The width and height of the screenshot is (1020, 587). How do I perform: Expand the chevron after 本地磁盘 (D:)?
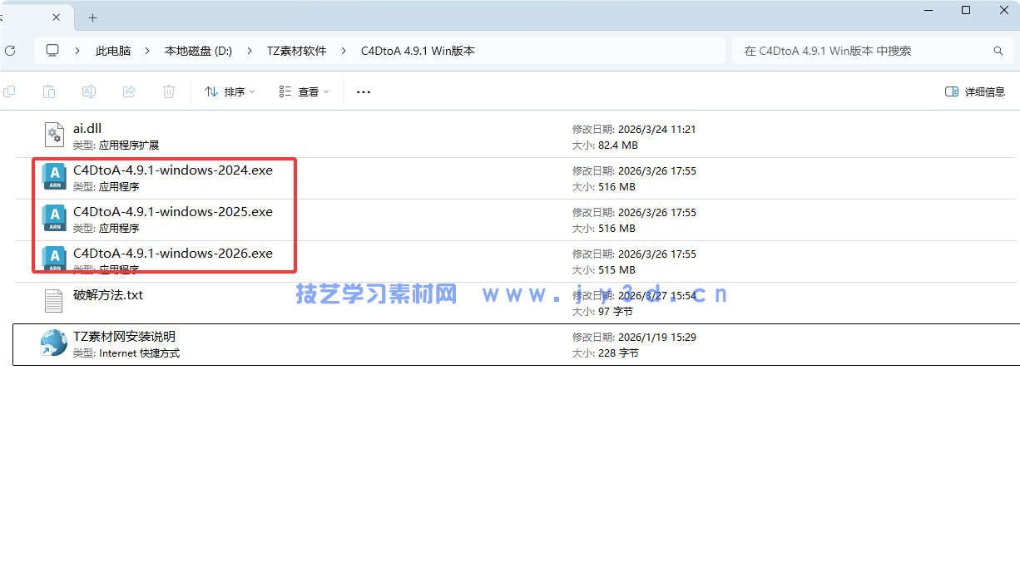[x=249, y=51]
